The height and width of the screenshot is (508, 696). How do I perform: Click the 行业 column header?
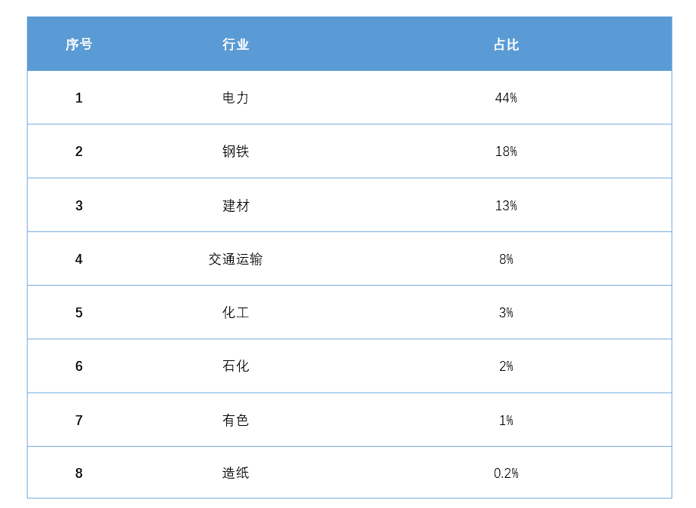click(235, 44)
